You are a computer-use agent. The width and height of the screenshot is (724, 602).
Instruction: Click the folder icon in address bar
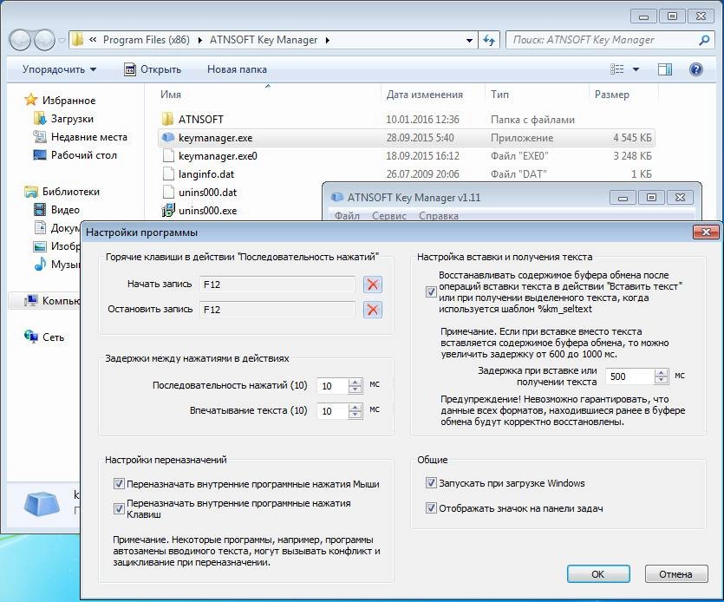coord(77,40)
